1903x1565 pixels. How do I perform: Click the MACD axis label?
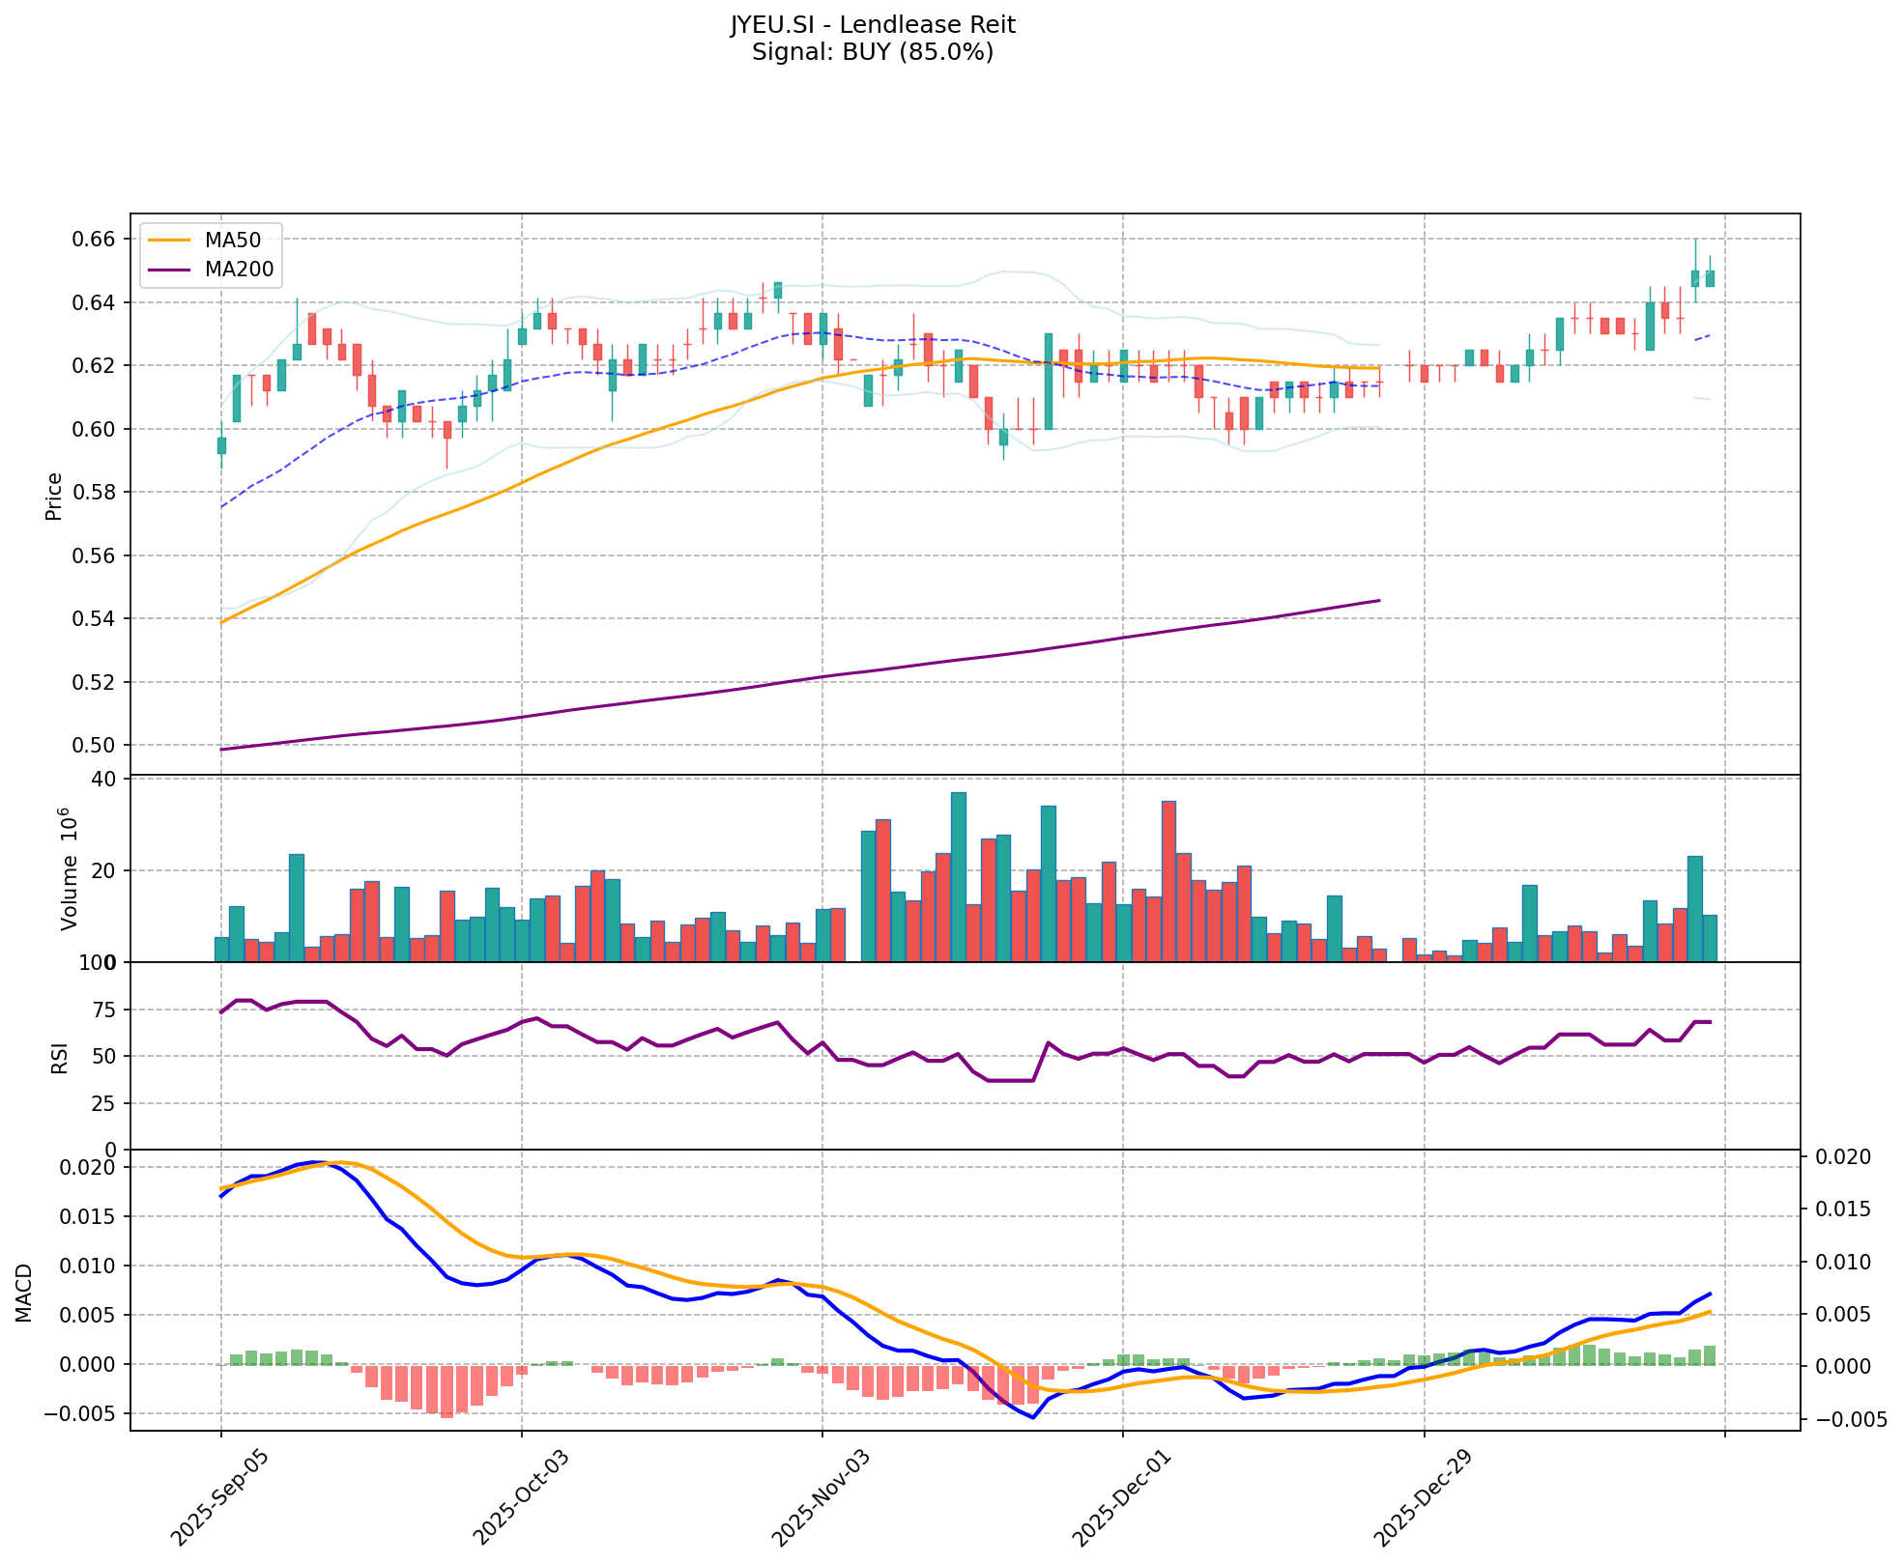click(24, 1293)
